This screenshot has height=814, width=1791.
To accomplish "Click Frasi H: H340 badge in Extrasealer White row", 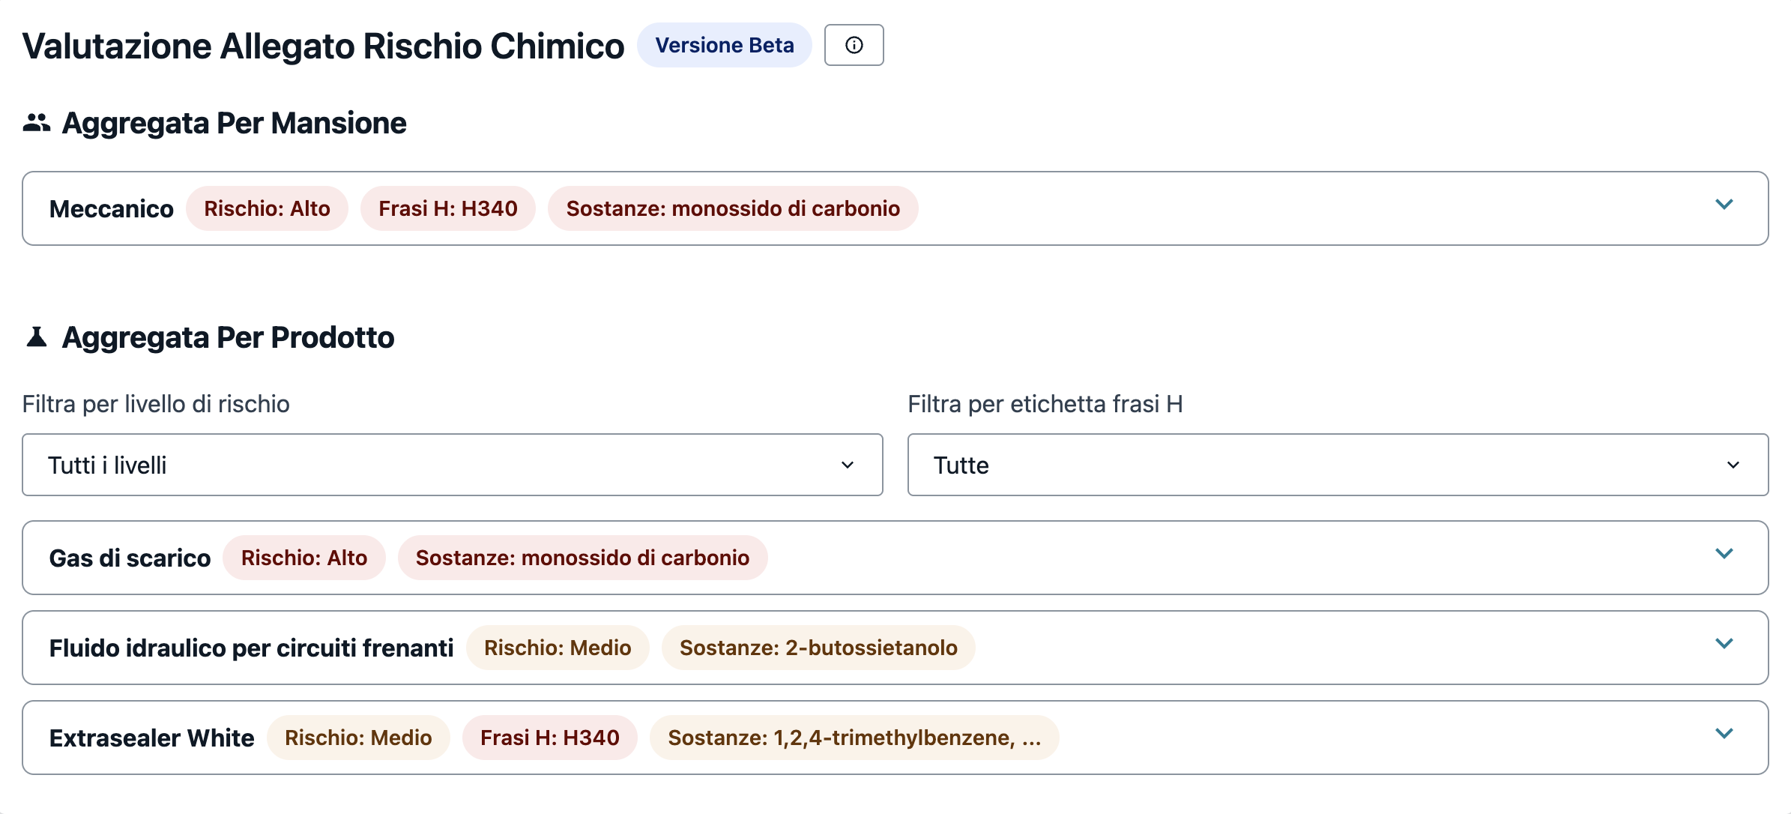I will (550, 738).
